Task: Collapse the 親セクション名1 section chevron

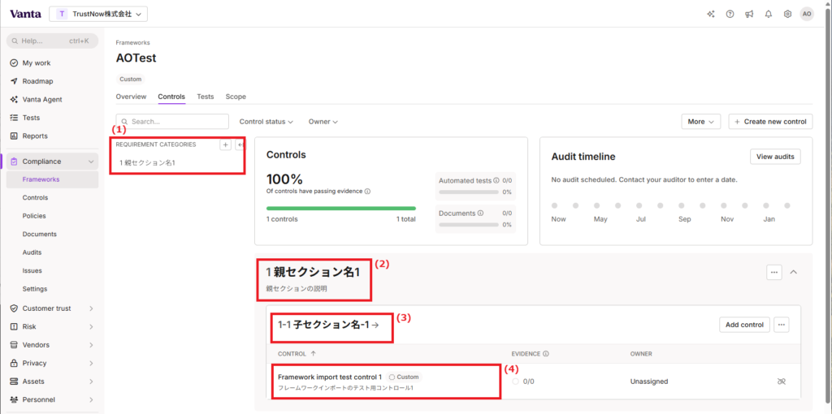Action: (794, 272)
